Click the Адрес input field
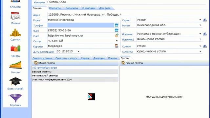Screen dimensions: 210x118 pyautogui.click(x=127, y=14)
